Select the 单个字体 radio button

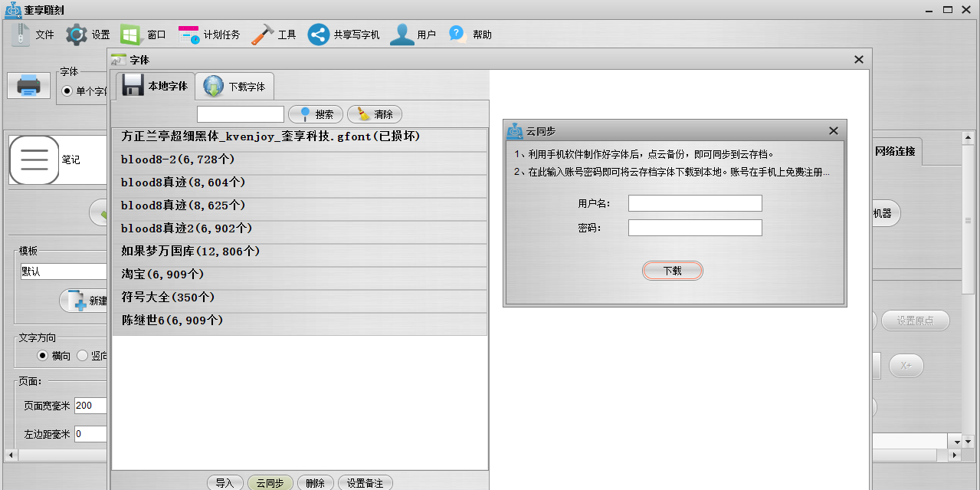click(67, 91)
